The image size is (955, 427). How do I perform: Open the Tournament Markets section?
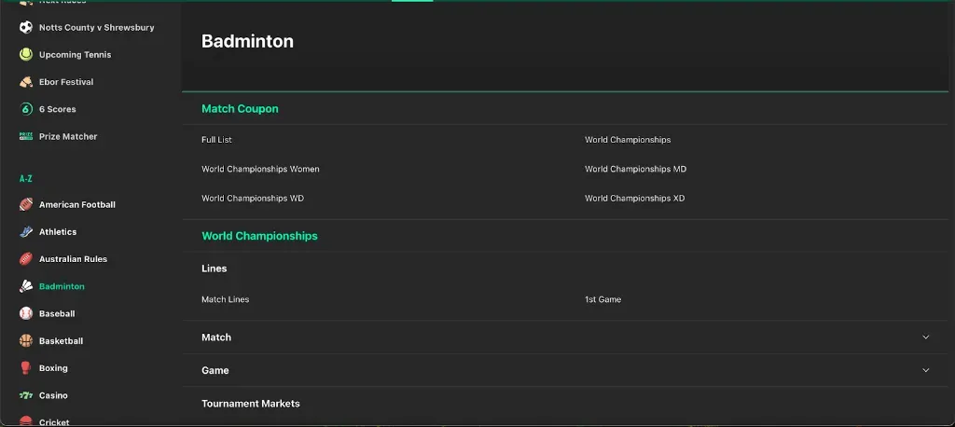(251, 404)
